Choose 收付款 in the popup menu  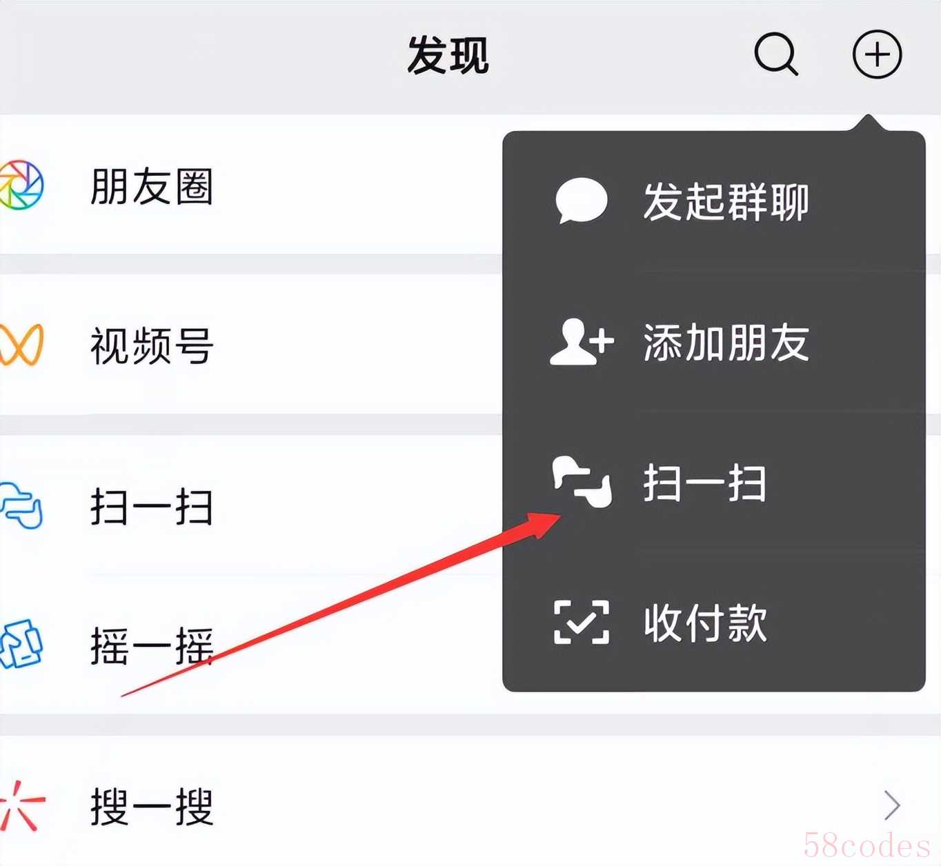[x=713, y=622]
